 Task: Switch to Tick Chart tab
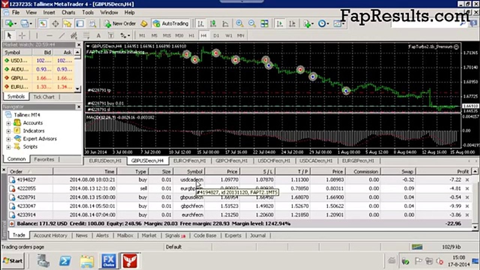point(44,97)
